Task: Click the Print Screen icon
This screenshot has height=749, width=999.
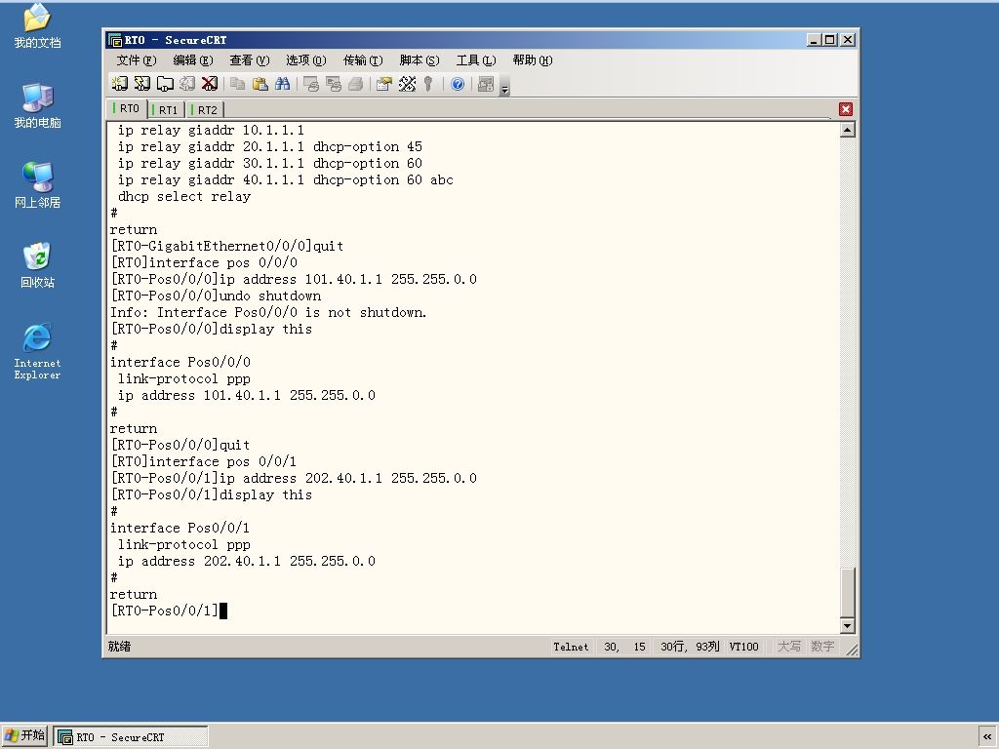Action: coord(311,84)
